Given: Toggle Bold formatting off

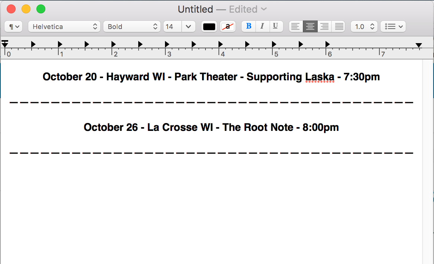Looking at the screenshot, I should 249,26.
